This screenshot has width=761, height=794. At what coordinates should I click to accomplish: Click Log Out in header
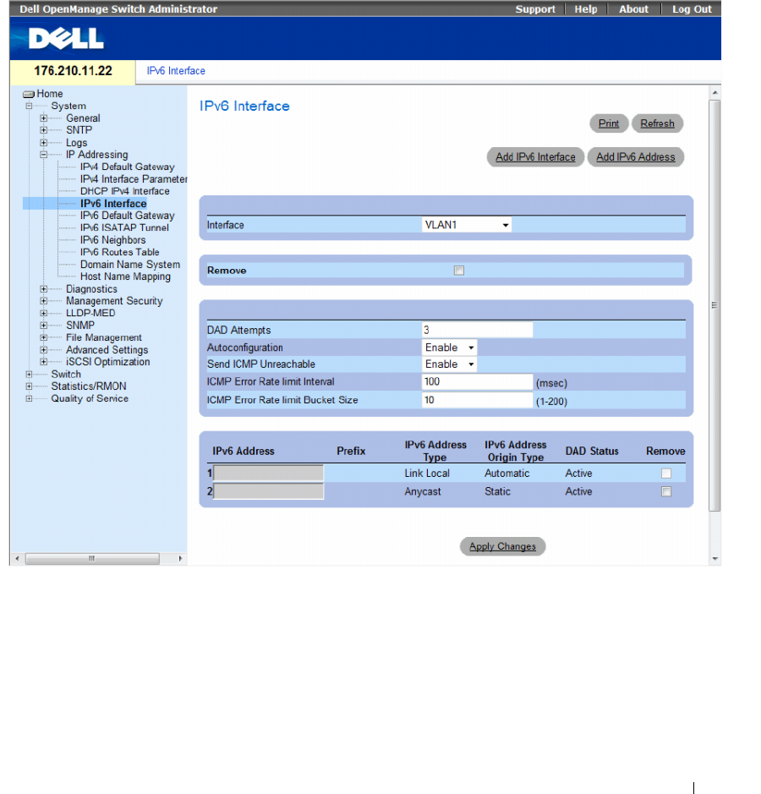pos(692,9)
